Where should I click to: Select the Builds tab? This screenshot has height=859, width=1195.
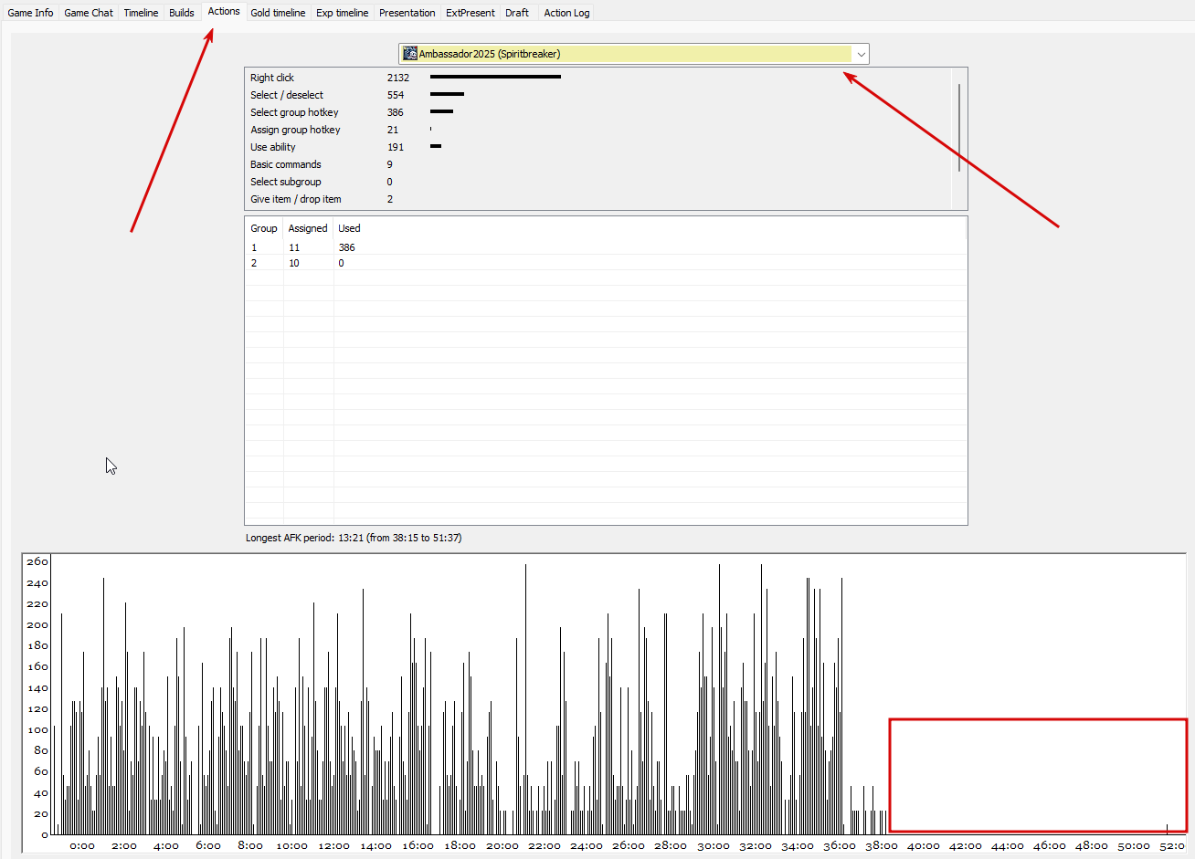[x=182, y=13]
